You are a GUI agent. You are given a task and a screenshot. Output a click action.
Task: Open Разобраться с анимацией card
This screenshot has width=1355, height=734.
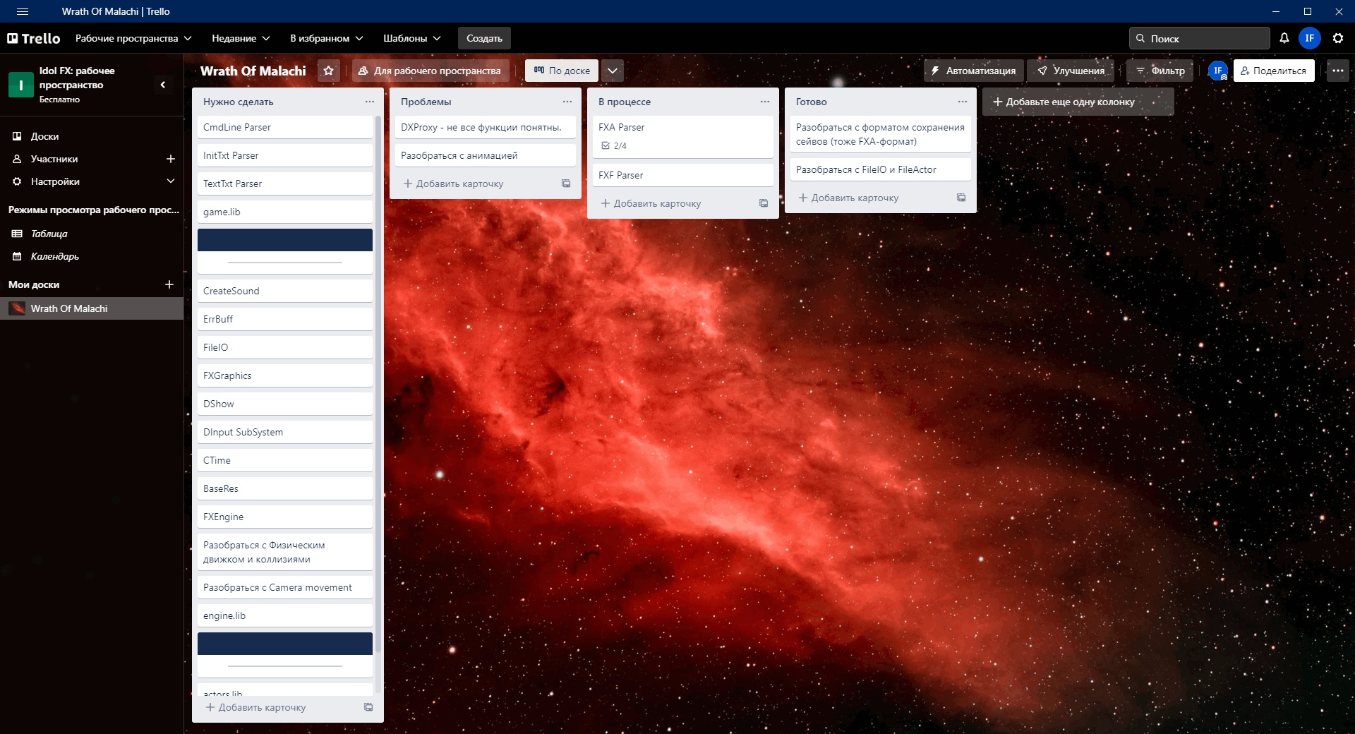coord(486,155)
